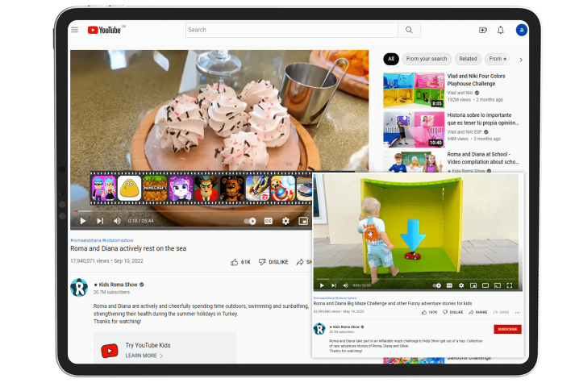Open the hamburger guide menu
The width and height of the screenshot is (575, 387).
tap(75, 30)
